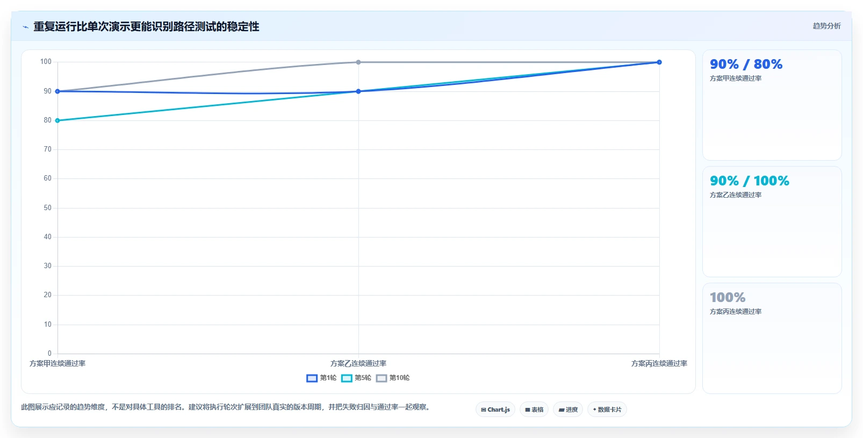This screenshot has height=438, width=863.
Task: Toggle the 第5轮 legend swatch
Action: coord(347,378)
